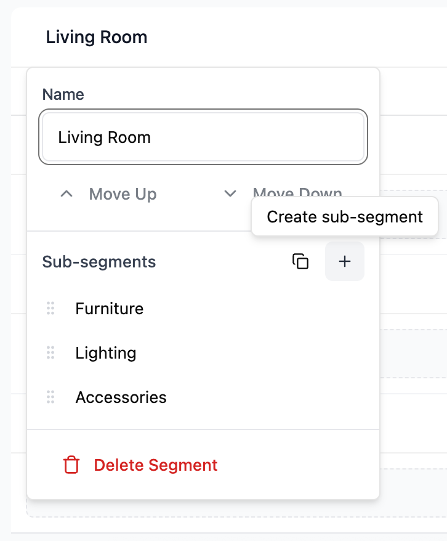This screenshot has width=447, height=541.
Task: Click the up chevron beside Move Up
Action: [x=66, y=194]
